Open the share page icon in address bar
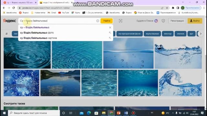Viewport: 207px width, 116px height. [x=162, y=8]
